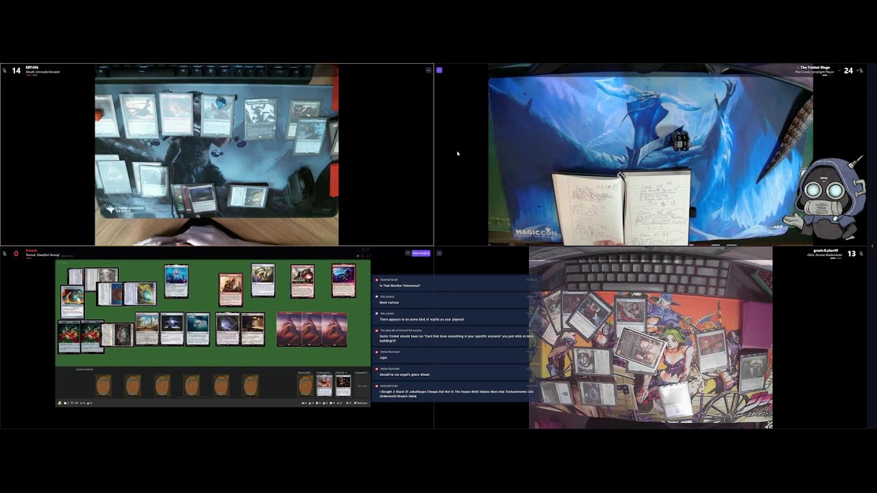Screen dimensions: 877x493
Task: Select the last face-down card in hand
Action: coord(251,385)
